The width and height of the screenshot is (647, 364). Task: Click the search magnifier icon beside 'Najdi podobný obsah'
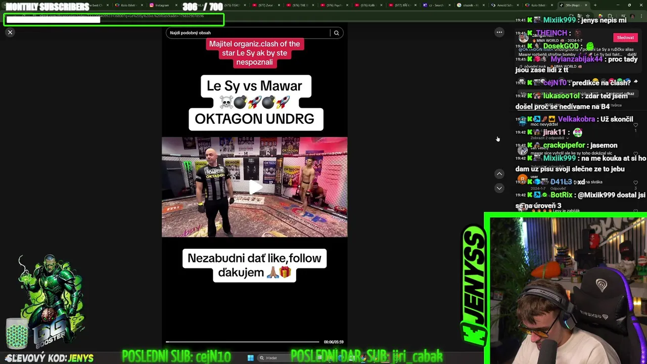click(336, 33)
